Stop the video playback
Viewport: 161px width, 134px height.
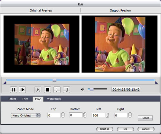click(47, 90)
